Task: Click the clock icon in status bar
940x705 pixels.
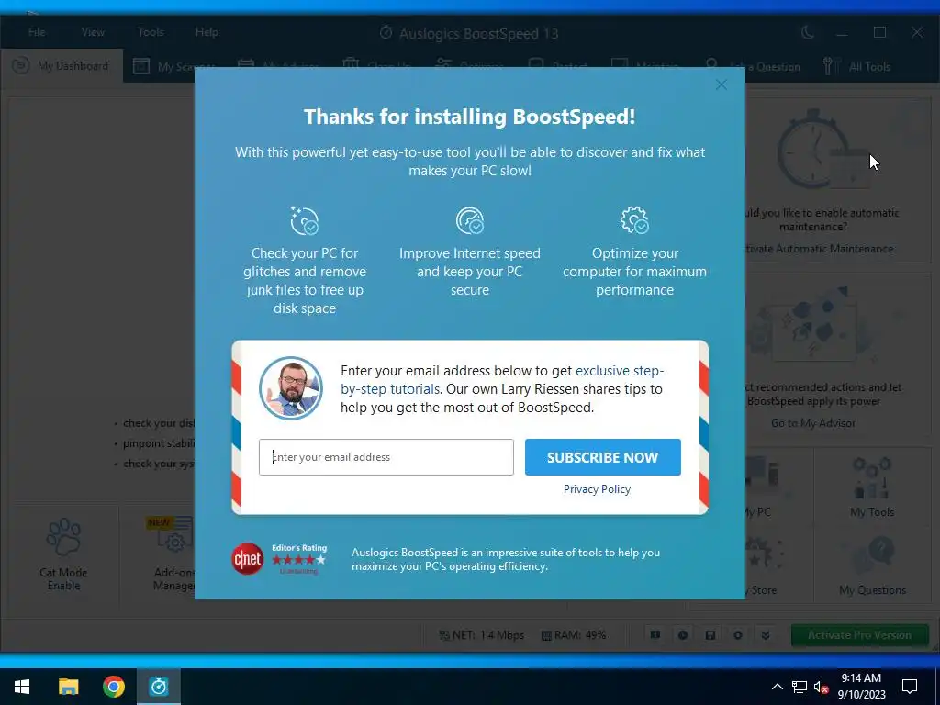Action: pos(683,635)
